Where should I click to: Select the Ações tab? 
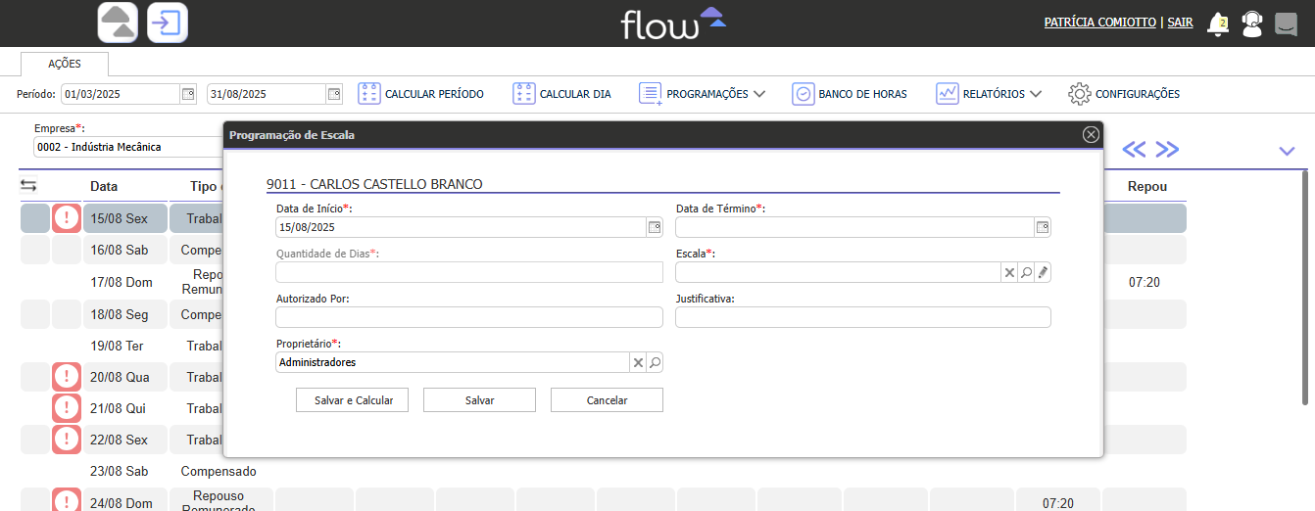[x=65, y=64]
